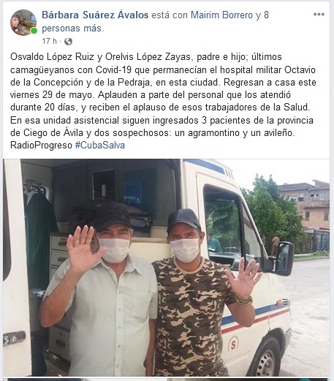The width and height of the screenshot is (334, 381).
Task: Open the 17 h post timestamp
Action: point(49,41)
